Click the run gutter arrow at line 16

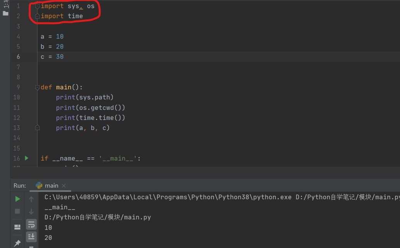[27, 158]
